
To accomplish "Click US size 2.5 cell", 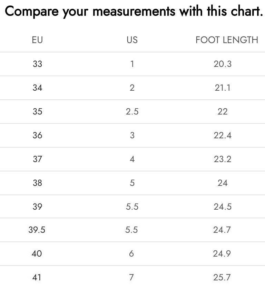I will point(132,111).
